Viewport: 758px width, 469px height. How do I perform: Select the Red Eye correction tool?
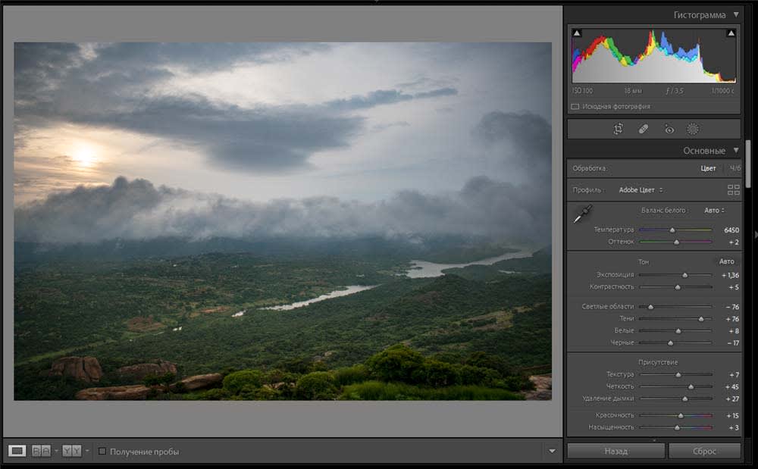[x=669, y=129]
